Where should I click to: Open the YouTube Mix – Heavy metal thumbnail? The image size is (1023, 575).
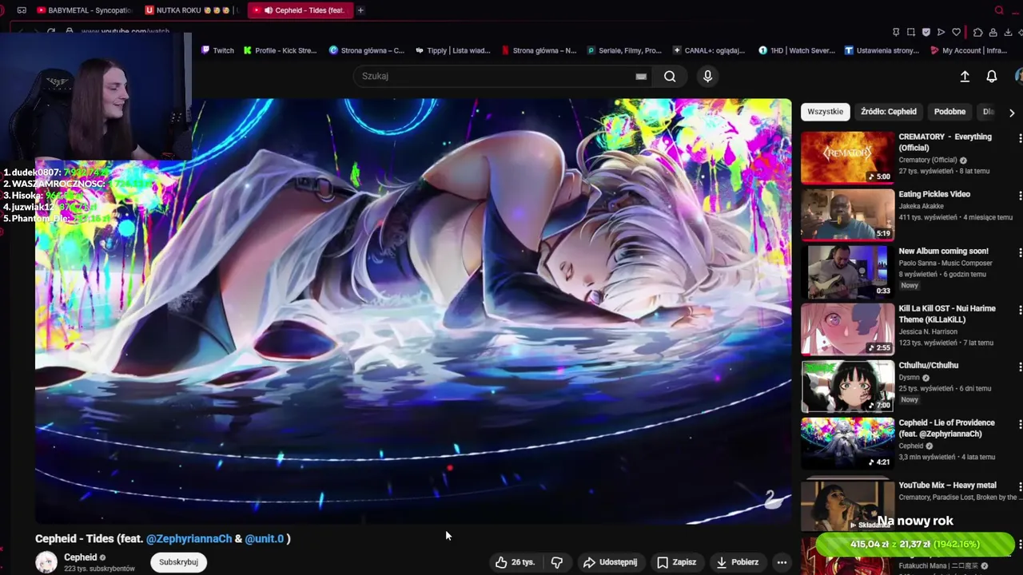pos(848,504)
